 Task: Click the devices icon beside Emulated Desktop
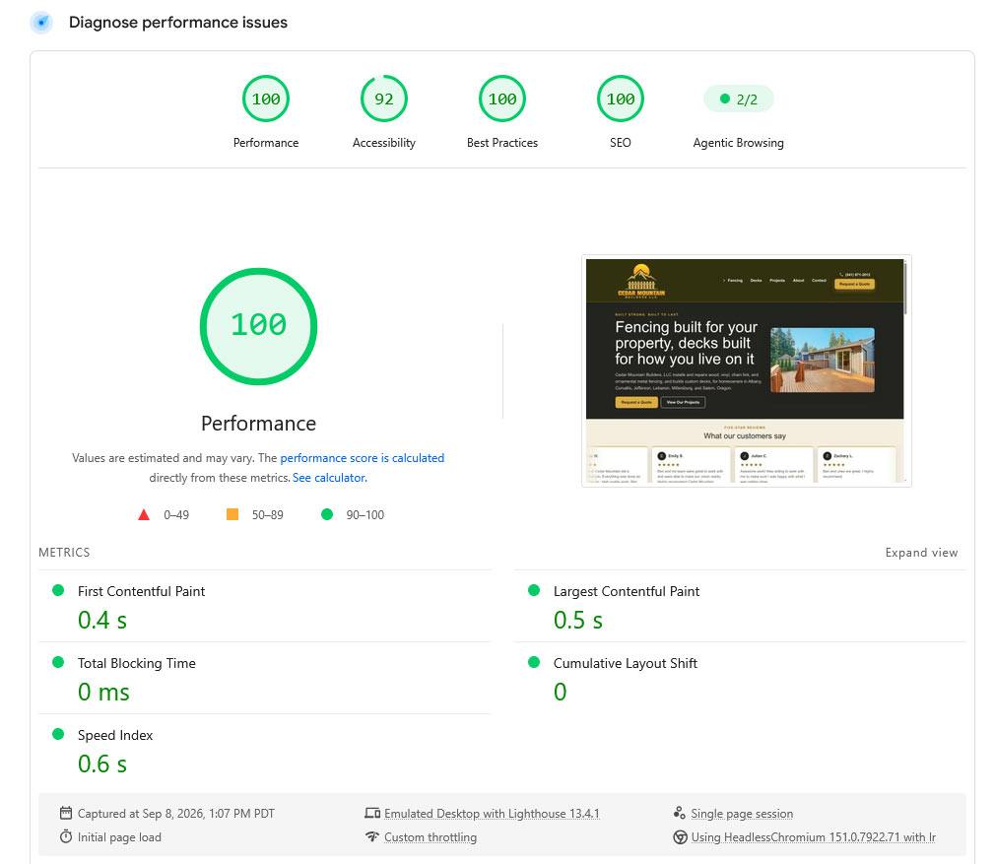pyautogui.click(x=372, y=813)
